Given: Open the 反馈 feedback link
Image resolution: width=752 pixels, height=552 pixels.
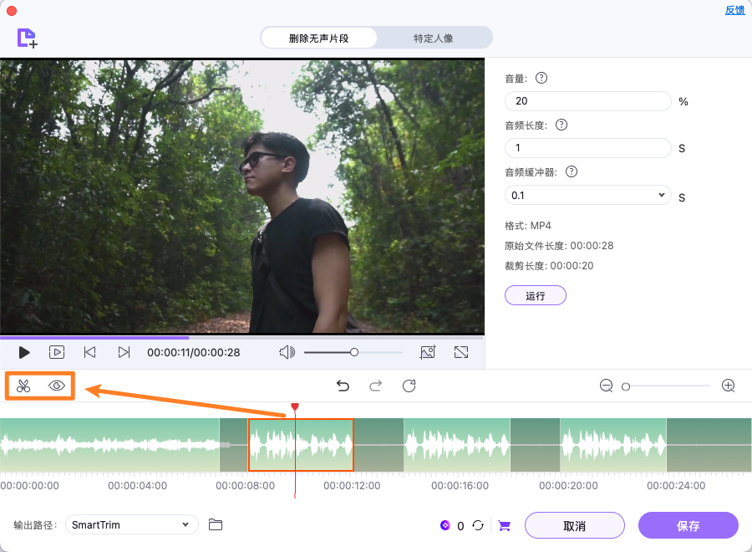Looking at the screenshot, I should click(x=734, y=10).
